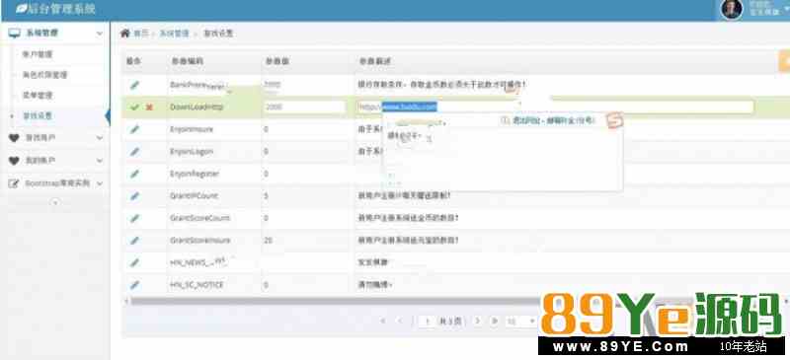Click edit pencil beside GrantScoreInsure
Screen dimensions: 790x360
[134, 241]
